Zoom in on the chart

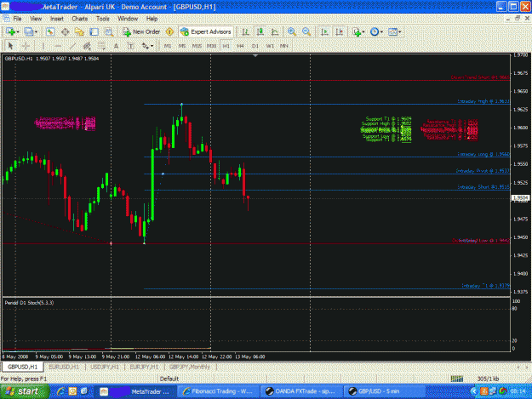pos(291,31)
